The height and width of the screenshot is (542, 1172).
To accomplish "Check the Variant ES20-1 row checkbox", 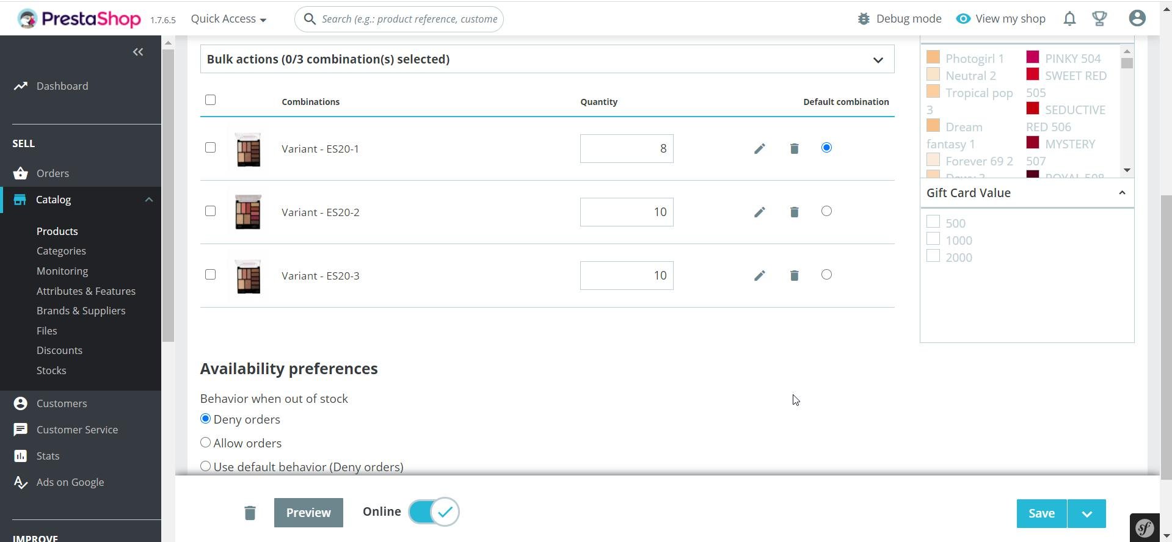I will (211, 148).
